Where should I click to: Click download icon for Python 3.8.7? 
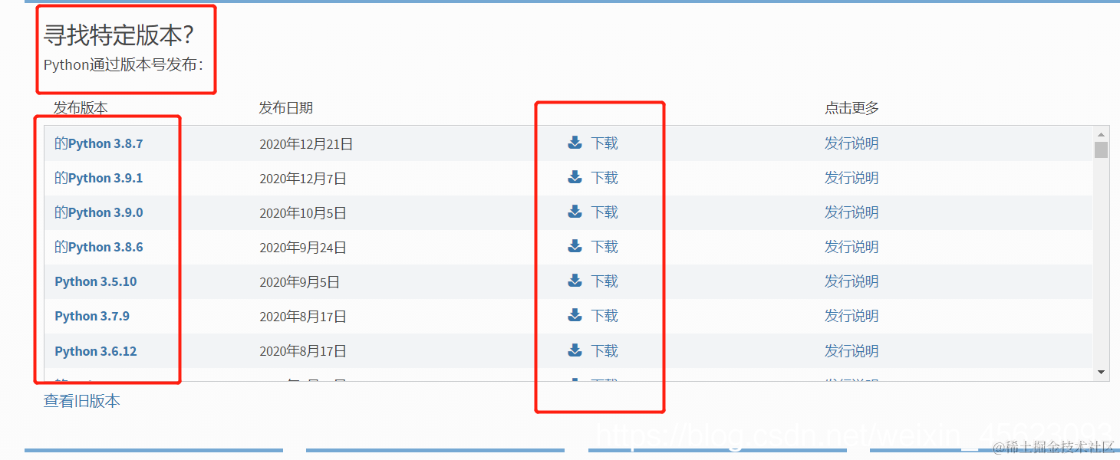pyautogui.click(x=575, y=143)
